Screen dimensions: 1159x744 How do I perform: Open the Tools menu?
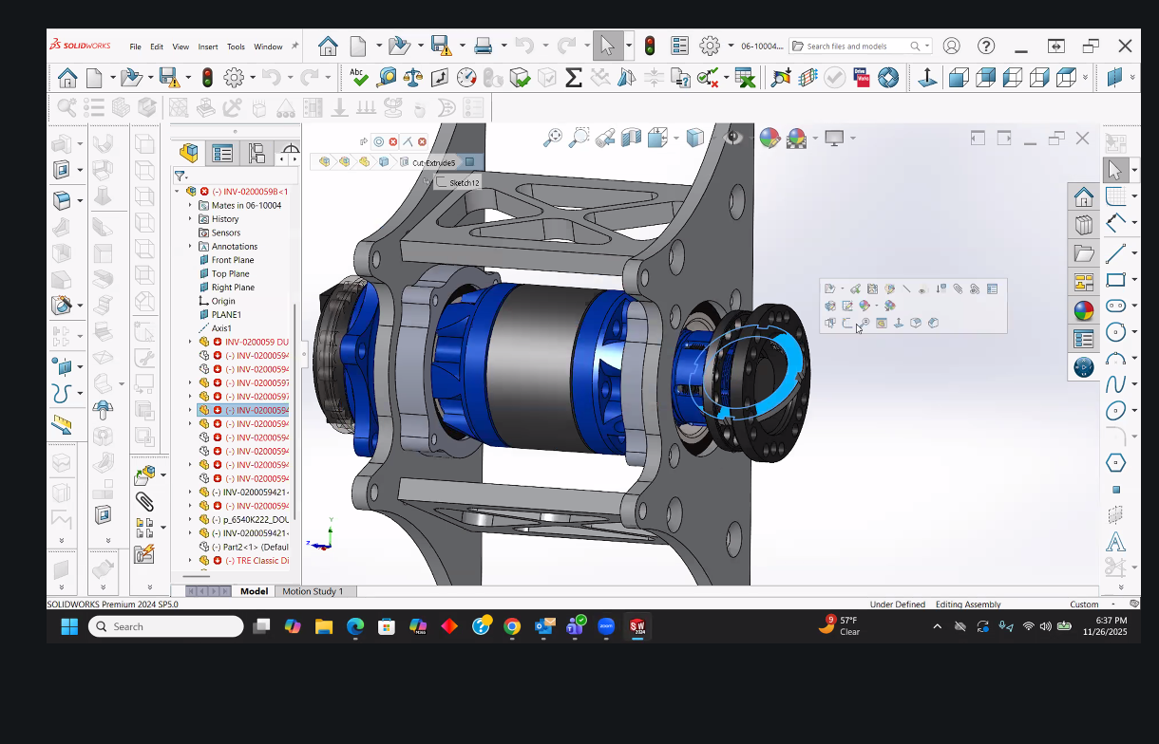click(236, 46)
